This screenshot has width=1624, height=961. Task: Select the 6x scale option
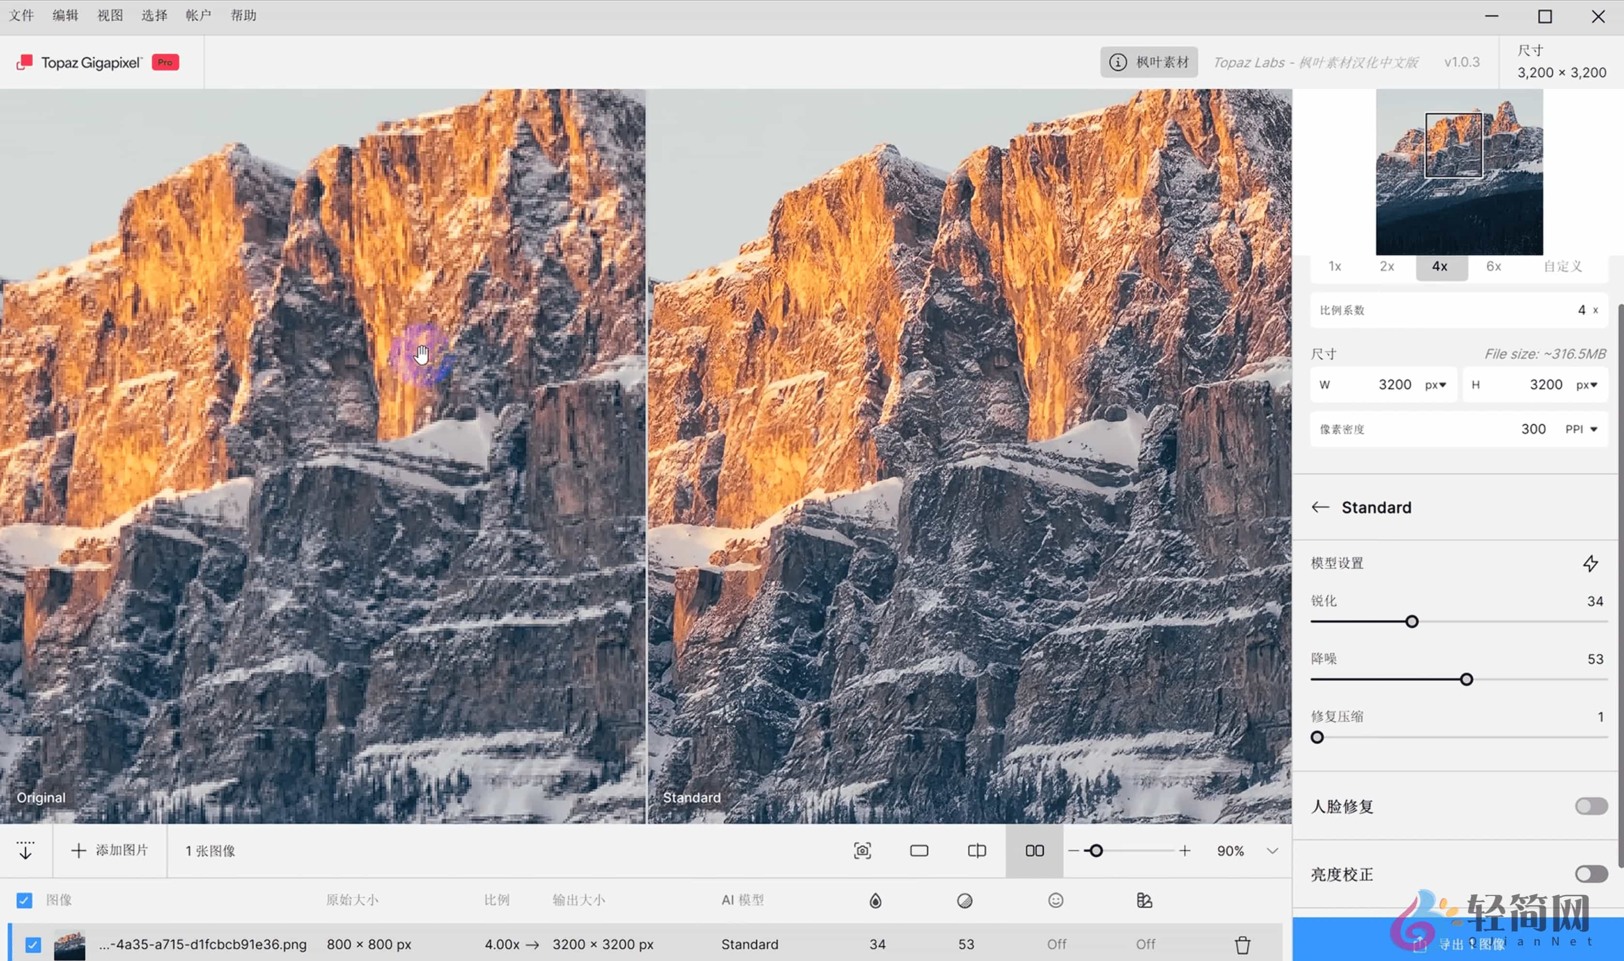pos(1493,266)
